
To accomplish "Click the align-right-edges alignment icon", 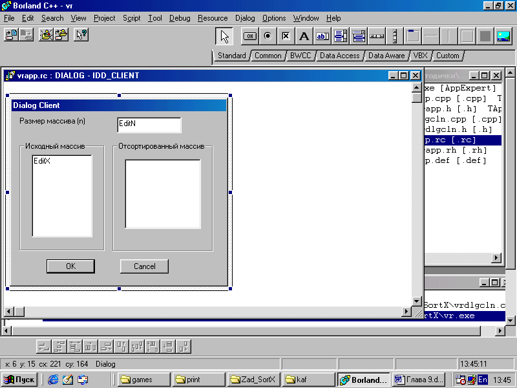I will tap(106, 347).
